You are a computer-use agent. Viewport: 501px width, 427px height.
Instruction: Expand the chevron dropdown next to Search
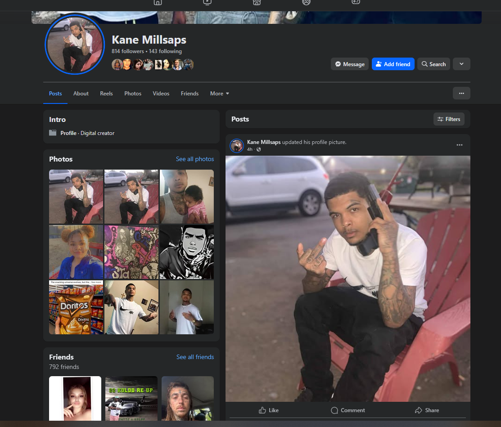pyautogui.click(x=461, y=64)
